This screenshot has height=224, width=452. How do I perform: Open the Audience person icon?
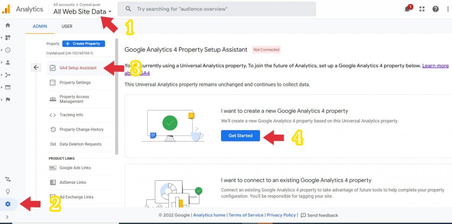[x=8, y=62]
